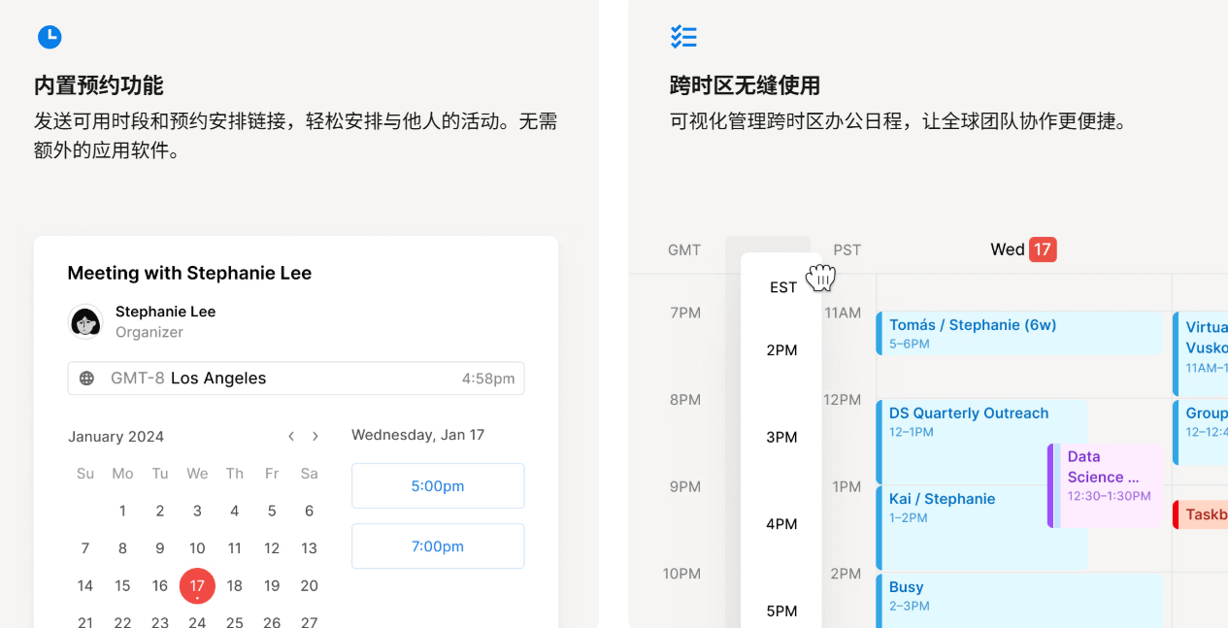Go to previous month with left chevron

290,436
